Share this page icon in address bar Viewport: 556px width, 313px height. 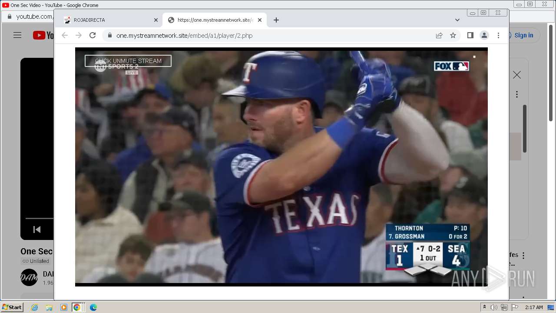tap(439, 36)
